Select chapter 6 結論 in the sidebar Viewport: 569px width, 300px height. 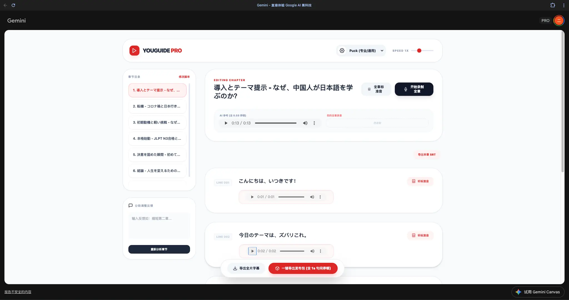point(157,171)
